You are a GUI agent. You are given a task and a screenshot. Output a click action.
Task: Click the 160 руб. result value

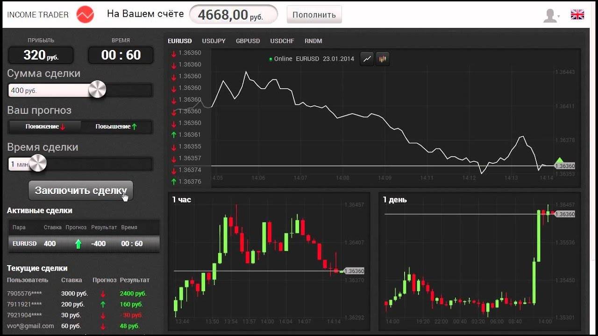131,305
